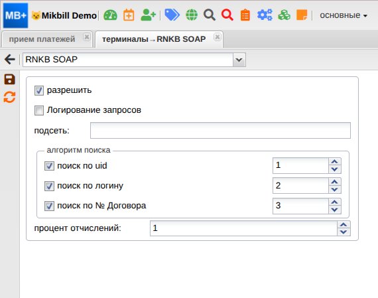Click the Mikbill Demo title
378x298 pixels.
click(x=69, y=15)
